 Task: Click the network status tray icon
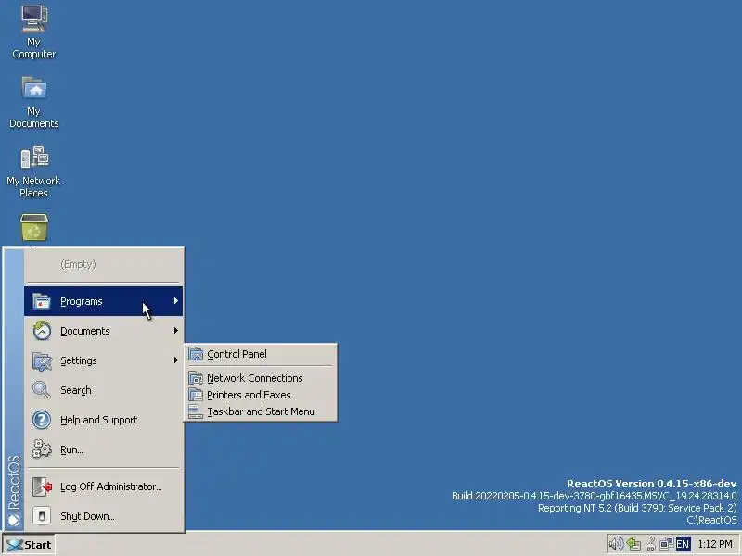click(x=666, y=545)
